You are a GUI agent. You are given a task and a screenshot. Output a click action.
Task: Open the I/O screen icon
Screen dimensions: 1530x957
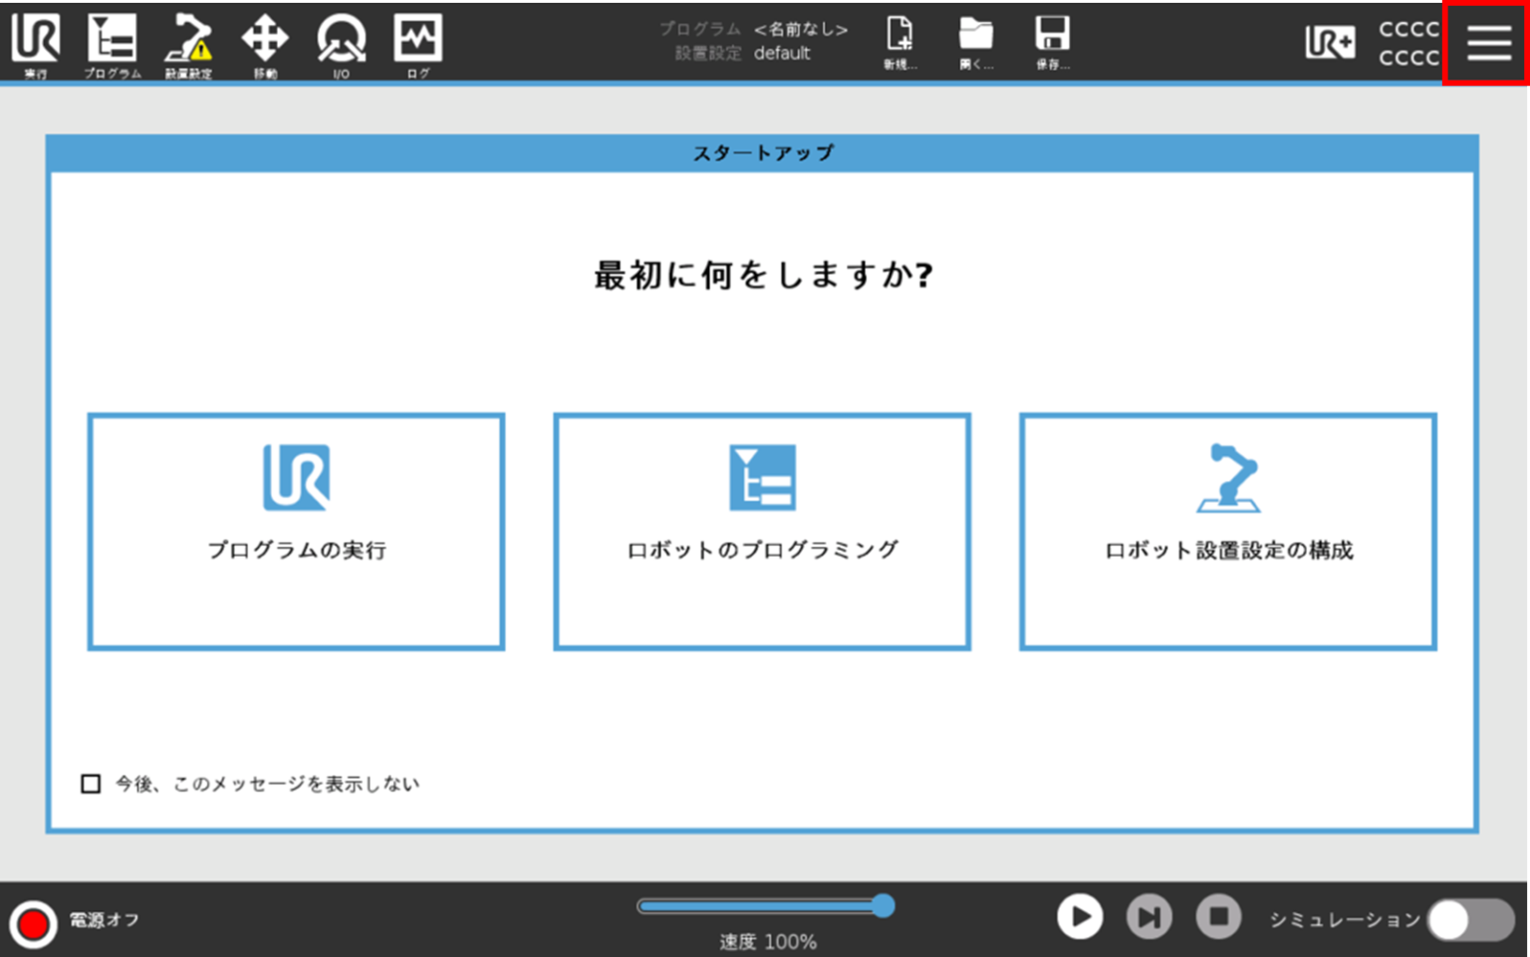coord(342,44)
